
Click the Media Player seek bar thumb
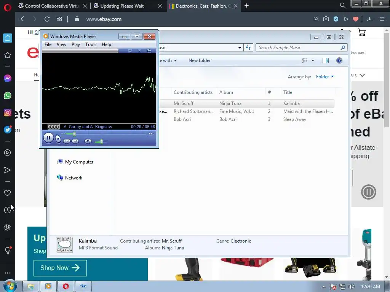74,134
